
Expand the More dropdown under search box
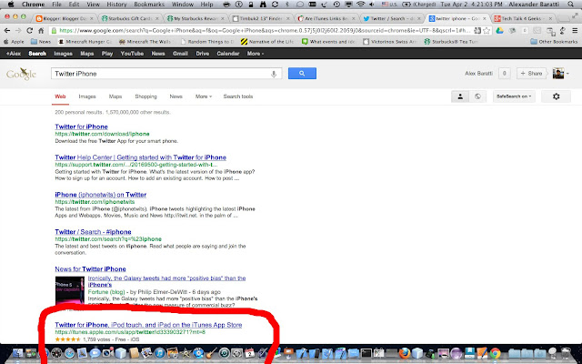[x=204, y=96]
